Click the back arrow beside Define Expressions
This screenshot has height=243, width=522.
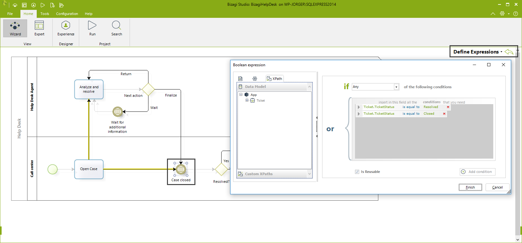pyautogui.click(x=509, y=52)
